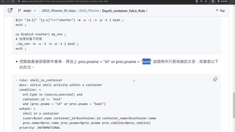Image resolution: width=235 pixels, height=132 pixels.
Task: Click '(user=%user.name container_id' output line
Action: point(90,118)
